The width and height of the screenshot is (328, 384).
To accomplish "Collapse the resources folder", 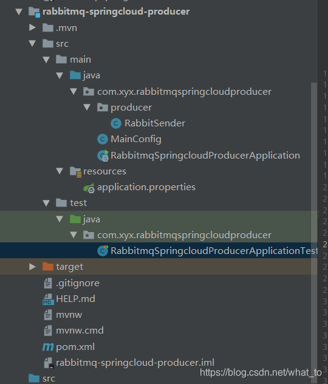I will [60, 171].
